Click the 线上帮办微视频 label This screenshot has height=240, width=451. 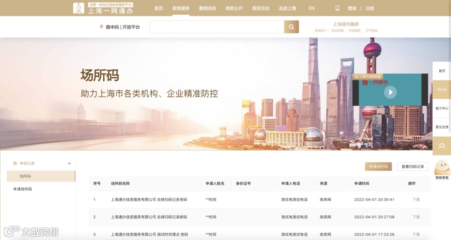[367, 77]
